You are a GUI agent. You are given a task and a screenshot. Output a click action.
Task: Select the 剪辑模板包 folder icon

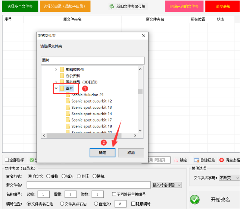(62, 70)
